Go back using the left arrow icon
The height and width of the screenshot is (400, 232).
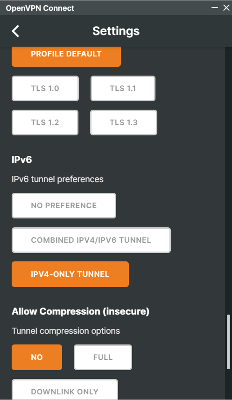click(x=15, y=31)
